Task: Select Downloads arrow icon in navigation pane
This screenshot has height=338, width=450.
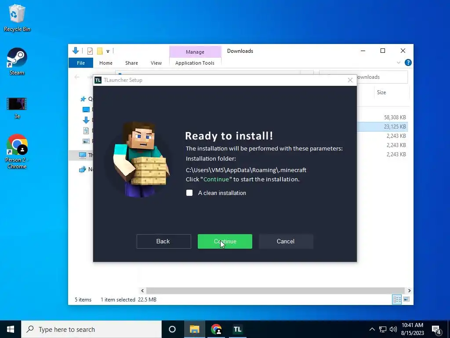Action: pos(86,120)
